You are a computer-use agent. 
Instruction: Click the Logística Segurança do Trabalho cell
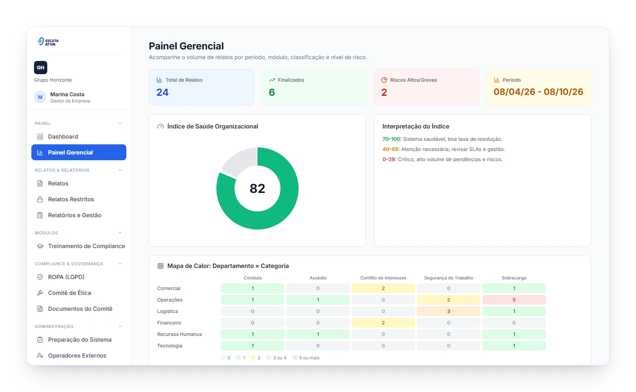tap(449, 311)
